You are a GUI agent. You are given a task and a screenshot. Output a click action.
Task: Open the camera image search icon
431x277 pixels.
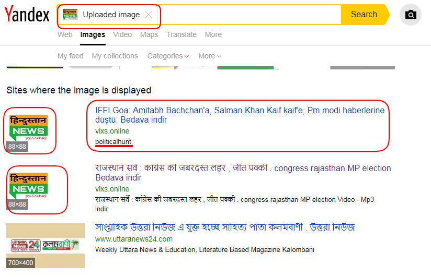pos(411,15)
